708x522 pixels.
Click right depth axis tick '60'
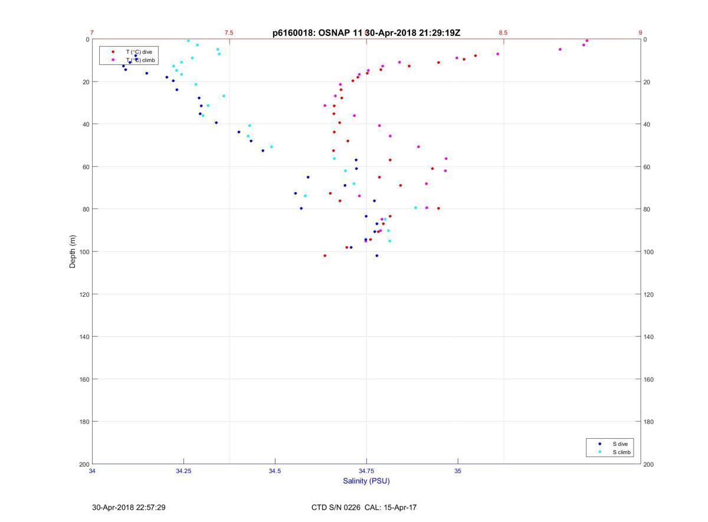pos(647,167)
